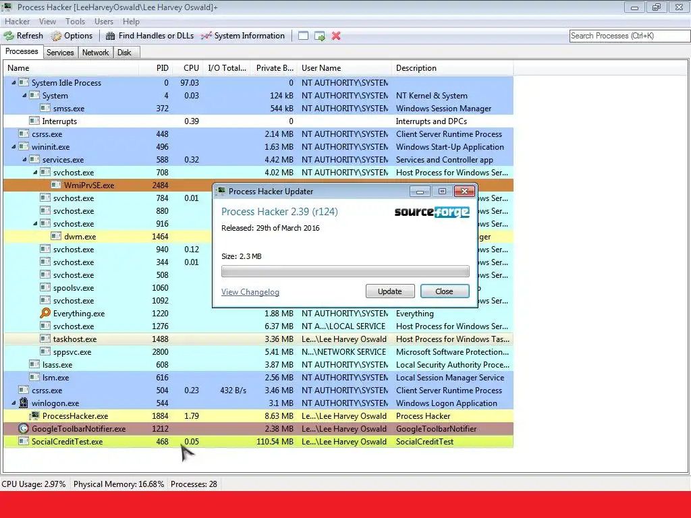Sort by the Description column header
Screen dimensions: 691x518
click(x=453, y=68)
